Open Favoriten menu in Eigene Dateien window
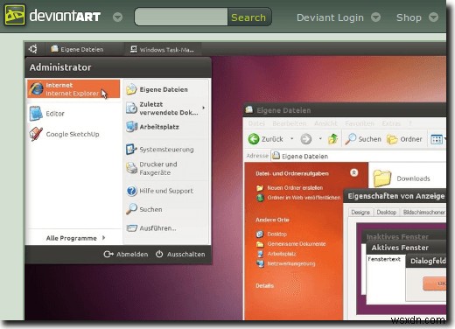 [x=360, y=123]
